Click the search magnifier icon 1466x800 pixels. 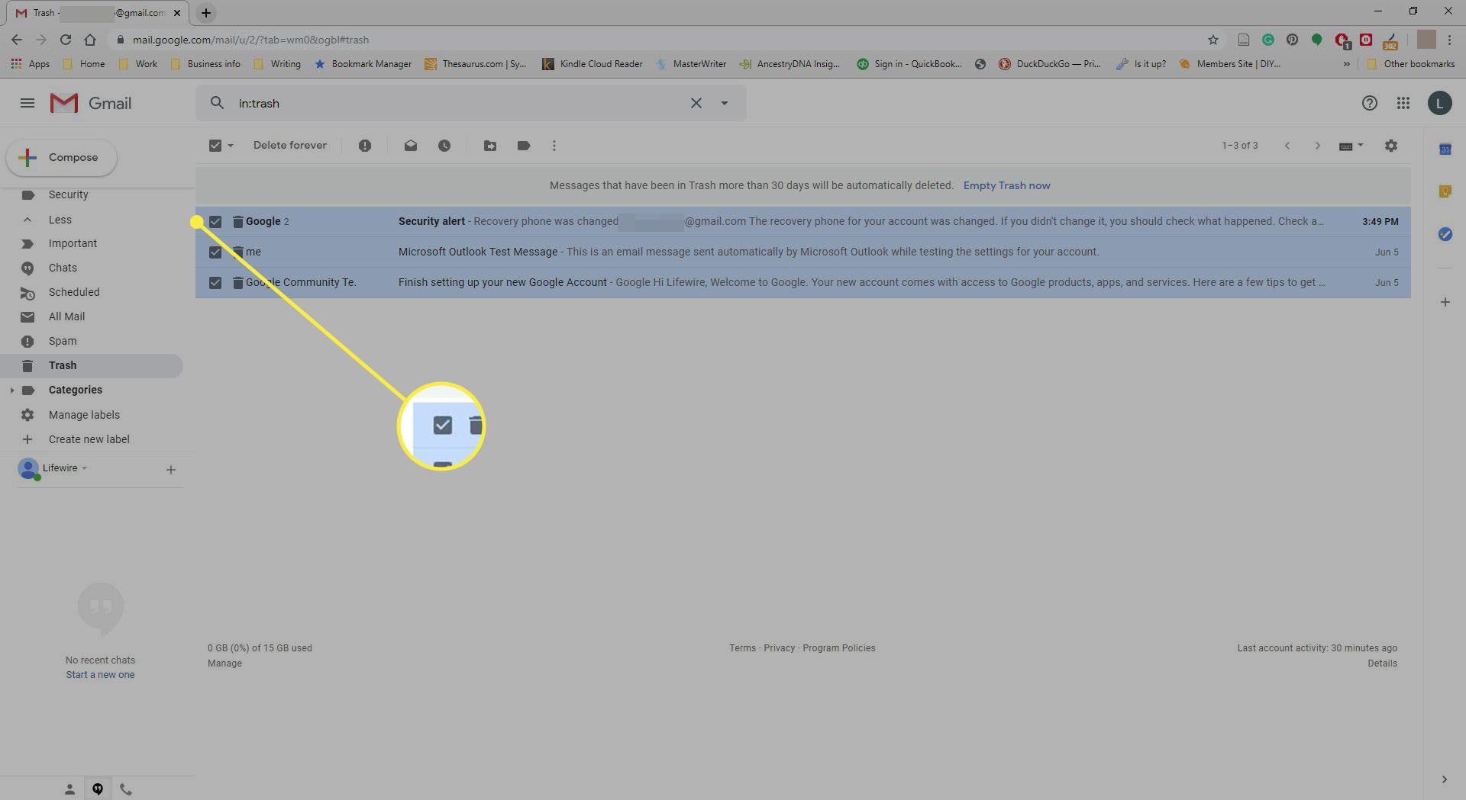[x=218, y=103]
